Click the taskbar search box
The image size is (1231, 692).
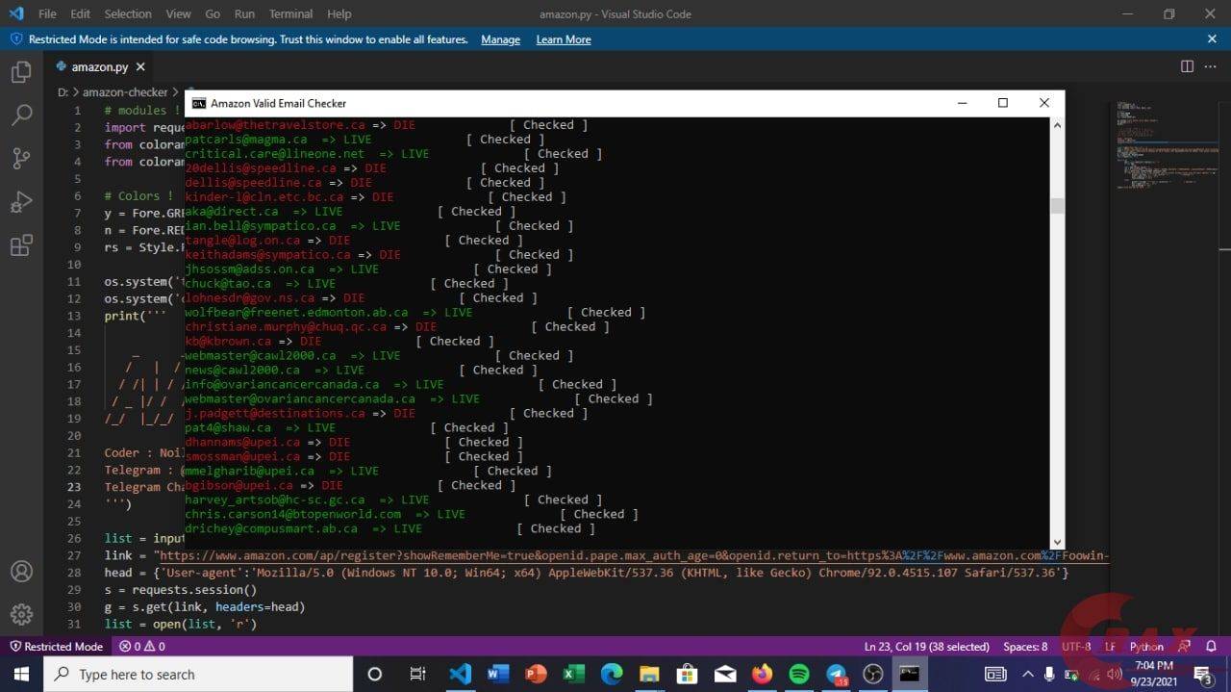tap(199, 674)
